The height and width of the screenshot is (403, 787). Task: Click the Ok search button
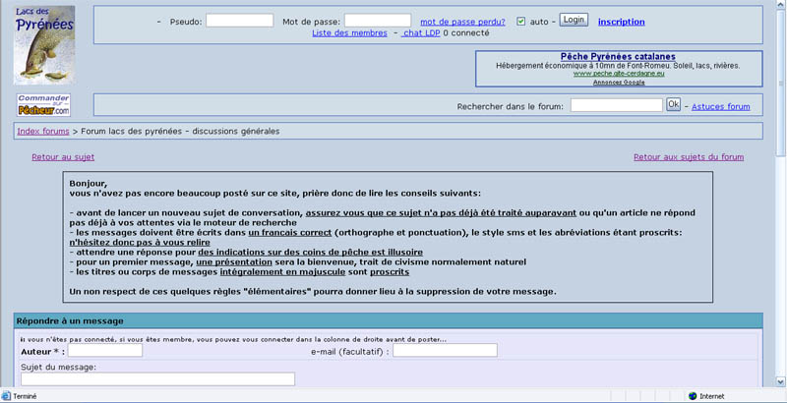673,104
